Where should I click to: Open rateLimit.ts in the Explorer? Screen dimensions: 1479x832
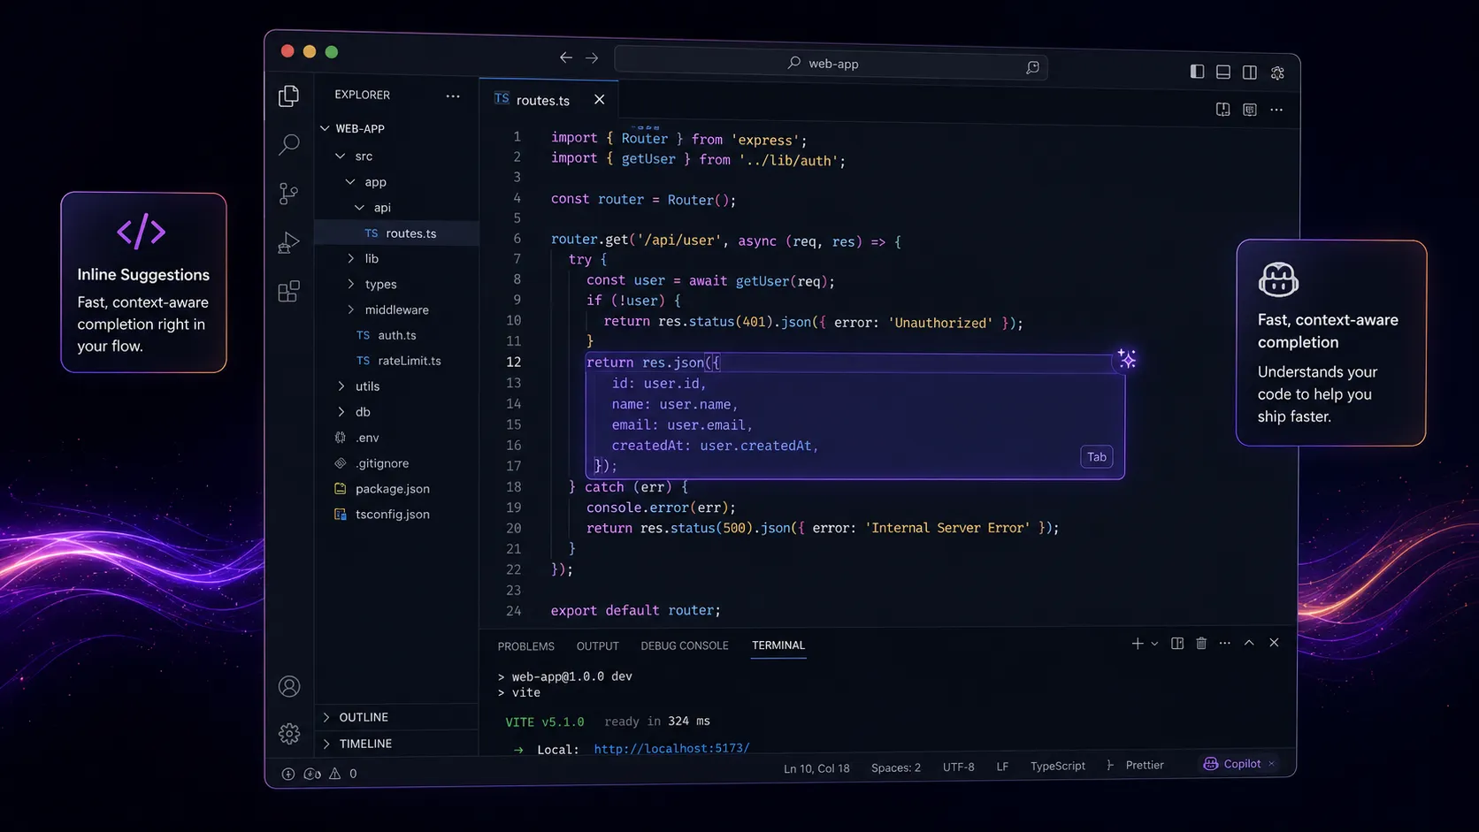pyautogui.click(x=397, y=361)
